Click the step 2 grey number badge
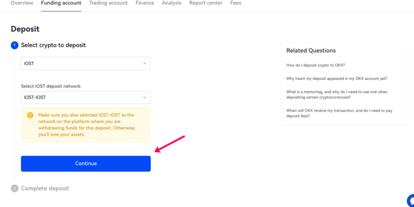414x207 pixels. 15,188
